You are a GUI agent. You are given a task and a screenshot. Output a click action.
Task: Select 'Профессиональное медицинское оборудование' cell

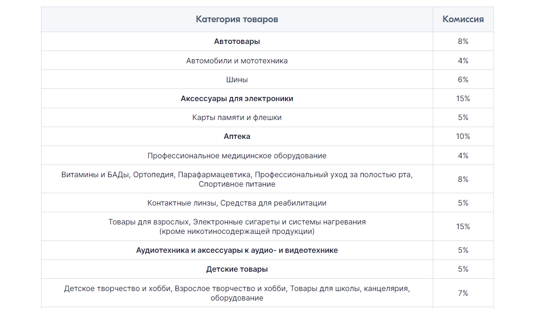pyautogui.click(x=237, y=155)
